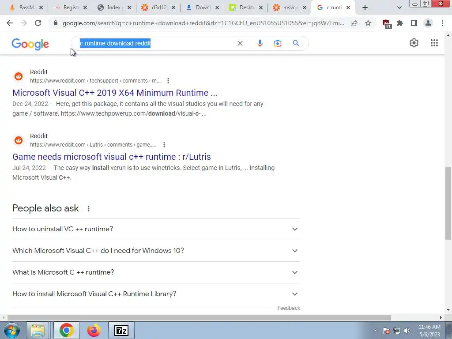Open more options for techsupport Reddit result
452x339 pixels.
168,81
